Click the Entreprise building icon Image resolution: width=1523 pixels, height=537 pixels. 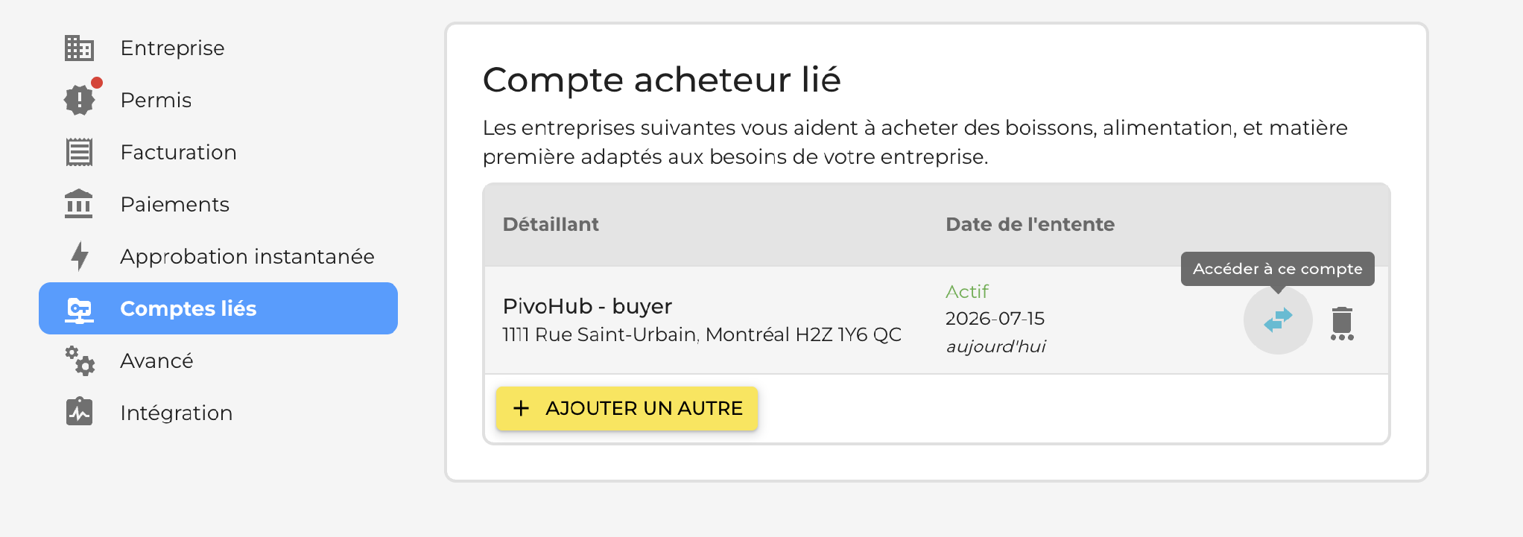click(79, 48)
